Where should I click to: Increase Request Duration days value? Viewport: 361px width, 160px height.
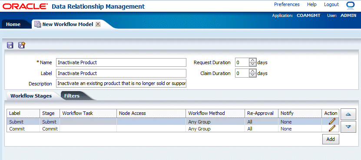(253, 60)
